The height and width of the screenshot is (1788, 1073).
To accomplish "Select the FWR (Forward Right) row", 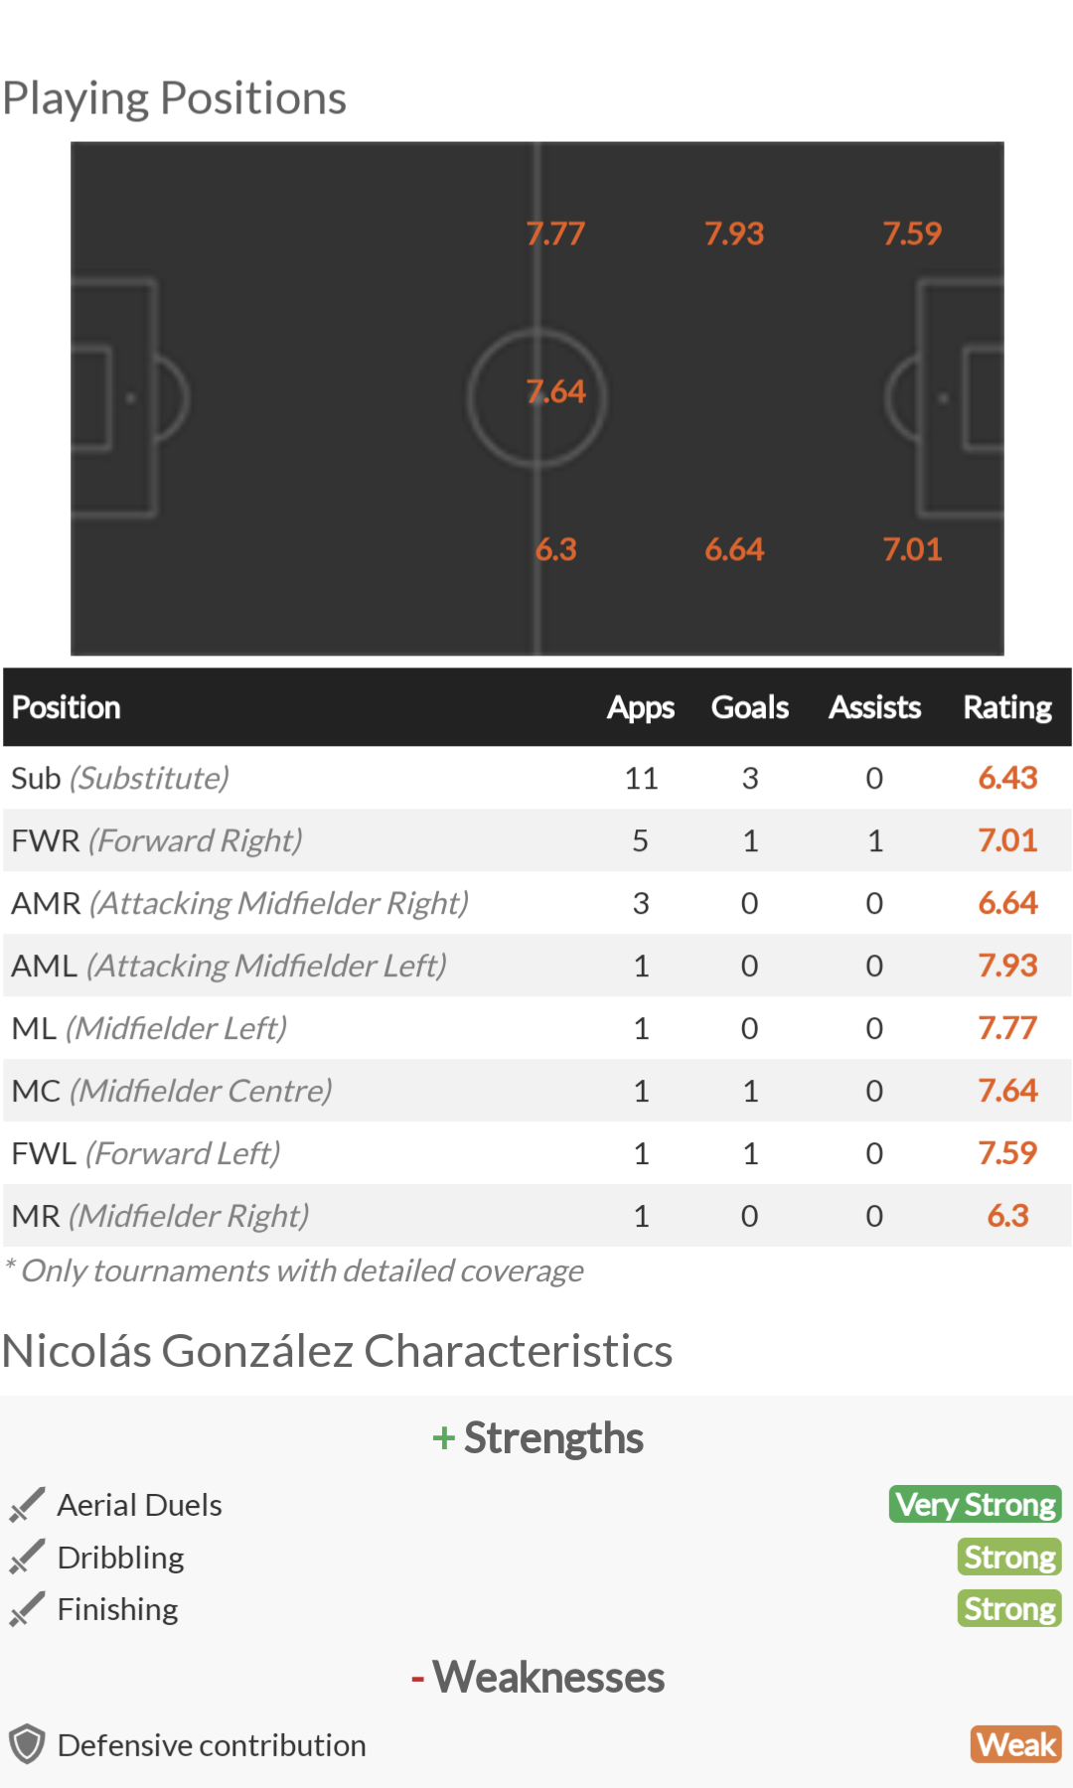I will pos(537,840).
